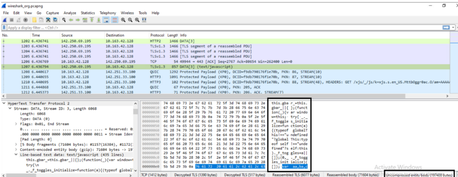Viewport: 458px width, 177px height.
Task: Click the Zoom in toolbar icon
Action: [123, 20]
